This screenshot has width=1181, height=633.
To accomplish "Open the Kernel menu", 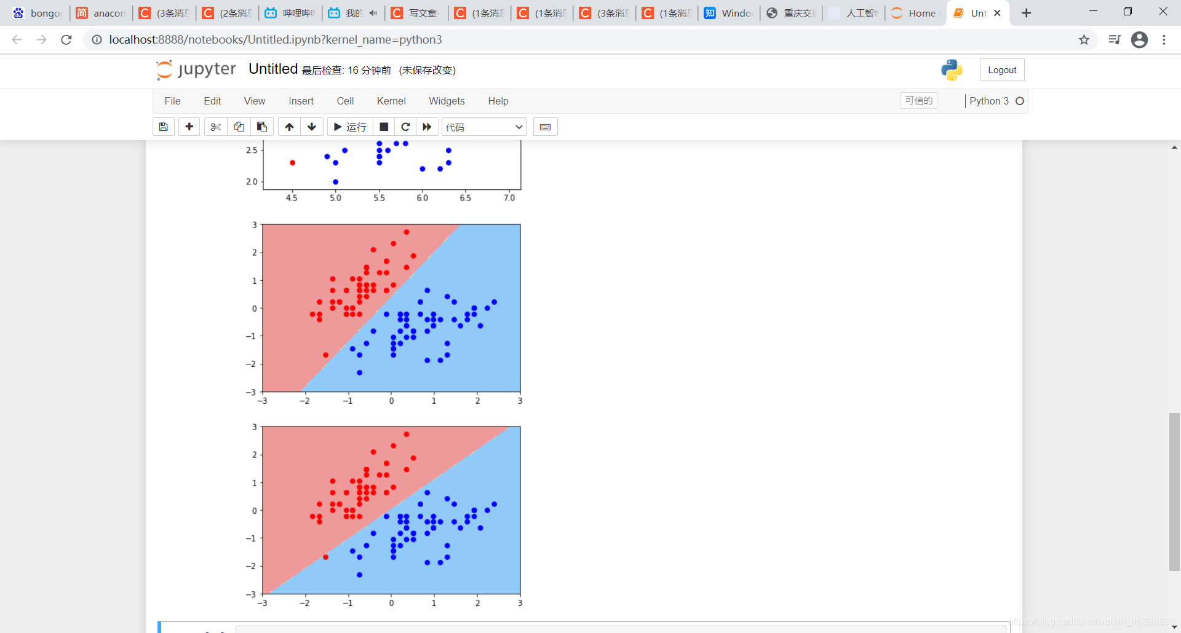I will click(x=391, y=101).
